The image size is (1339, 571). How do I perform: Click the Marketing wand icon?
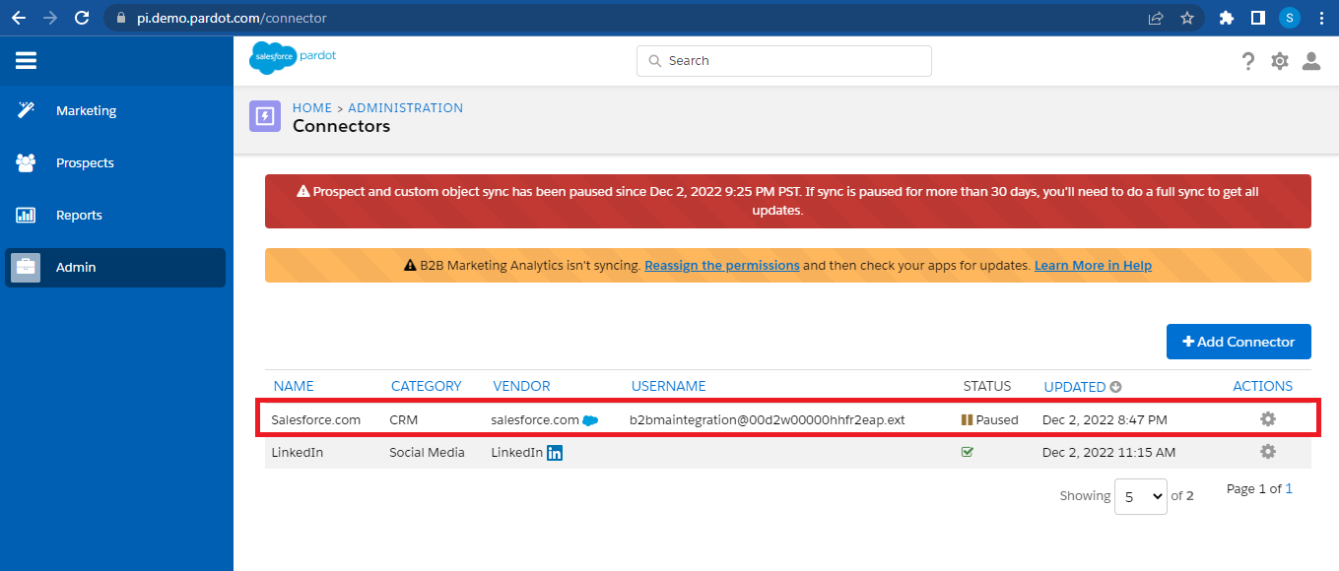[27, 110]
